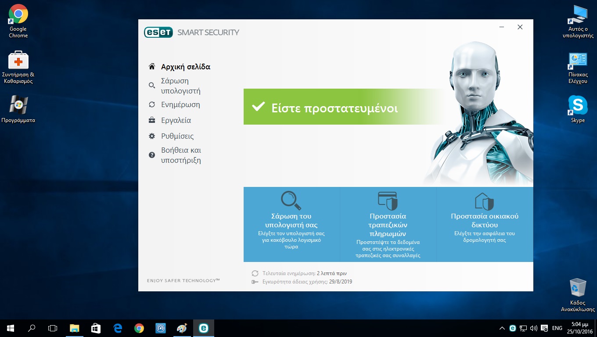This screenshot has height=337, width=597.
Task: Open Σάρωση υπολογιστή sidebar menu item
Action: tap(180, 86)
